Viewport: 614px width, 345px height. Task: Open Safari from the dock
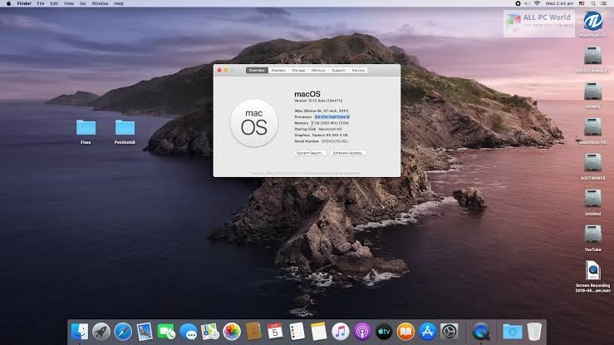(x=123, y=332)
